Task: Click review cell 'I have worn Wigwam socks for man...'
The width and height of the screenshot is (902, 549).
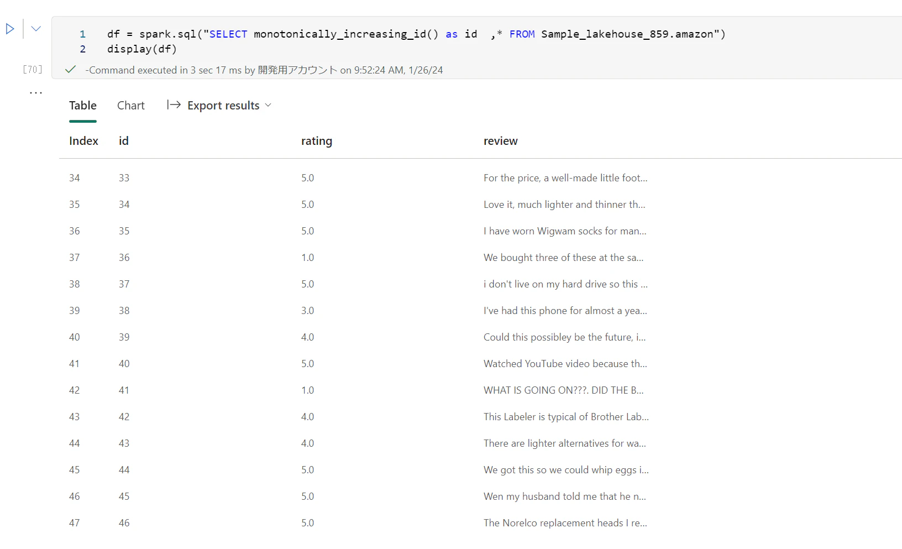Action: pos(565,231)
